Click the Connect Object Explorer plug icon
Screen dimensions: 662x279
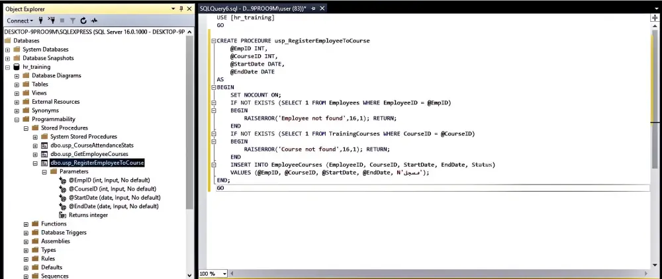(41, 20)
